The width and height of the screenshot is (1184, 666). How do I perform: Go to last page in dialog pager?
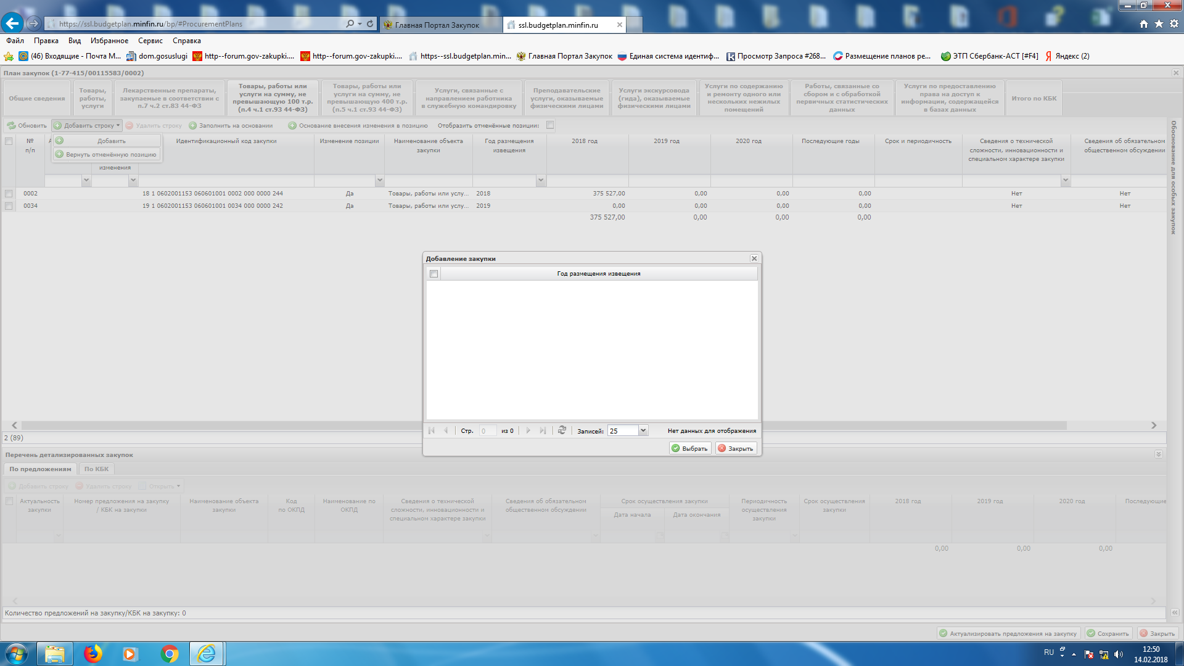543,430
